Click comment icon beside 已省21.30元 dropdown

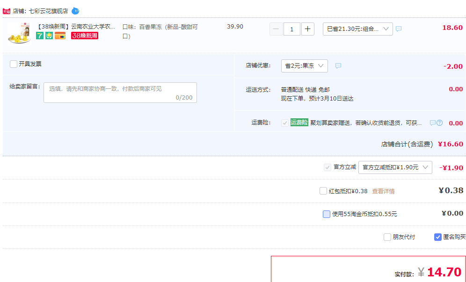pos(399,29)
